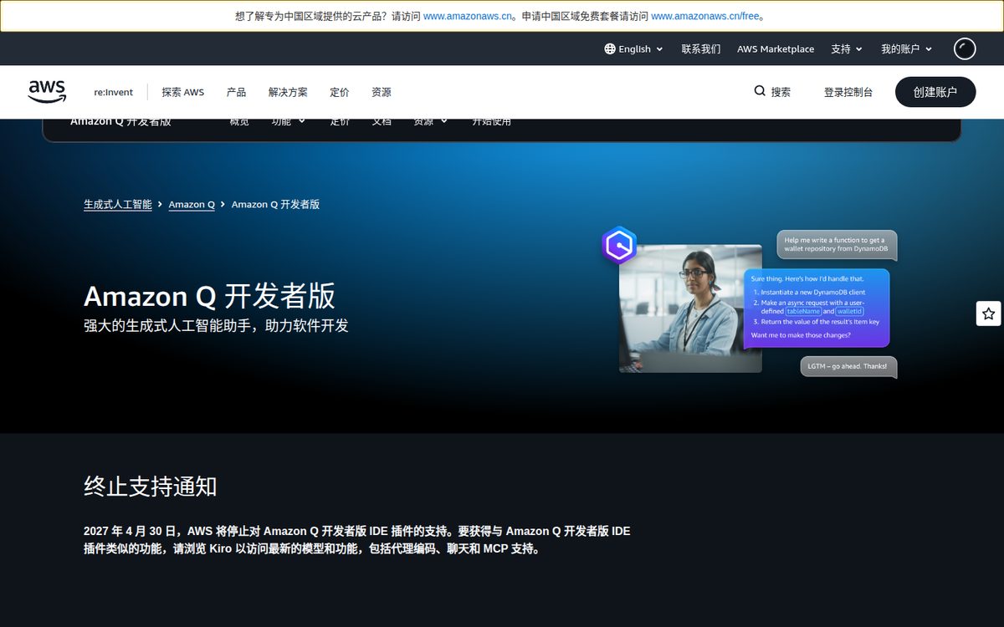Click the "Want me to make those changes?" text
Viewport: 1004px width, 627px height.
pyautogui.click(x=801, y=335)
